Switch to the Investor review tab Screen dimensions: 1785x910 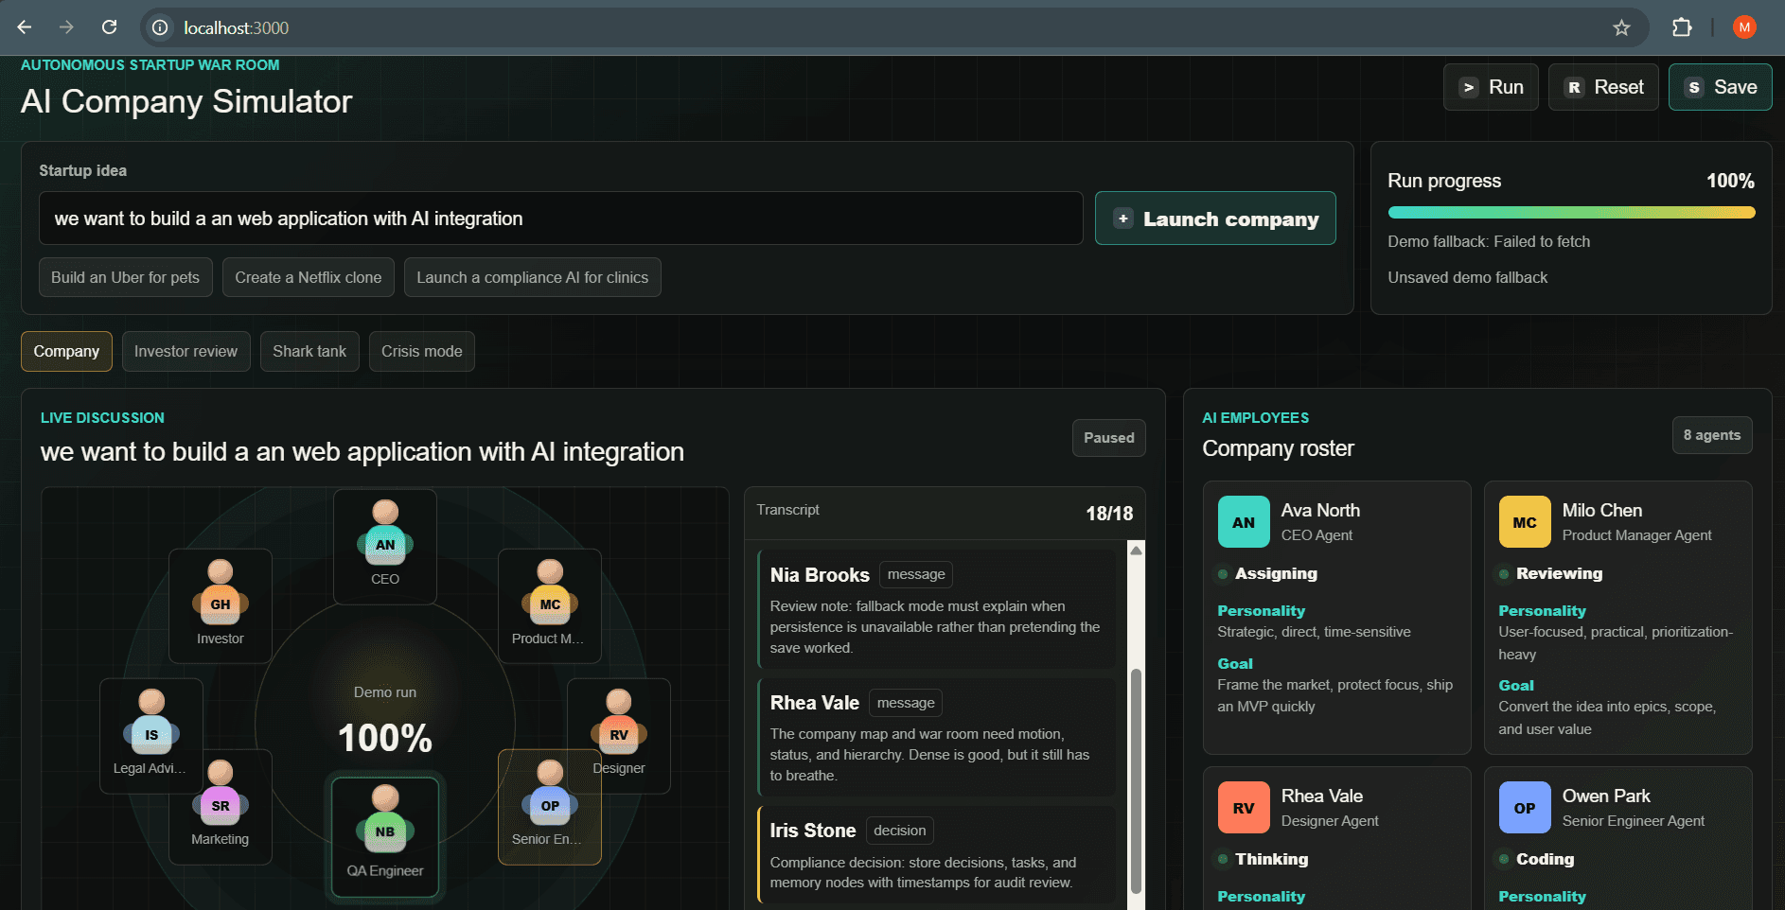186,351
